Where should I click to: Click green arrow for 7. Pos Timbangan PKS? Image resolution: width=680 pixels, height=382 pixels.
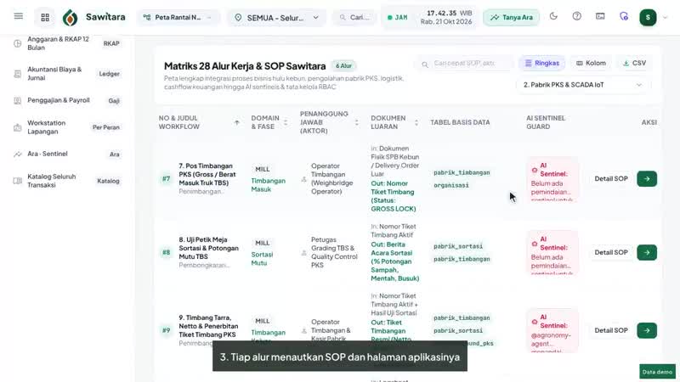647,179
